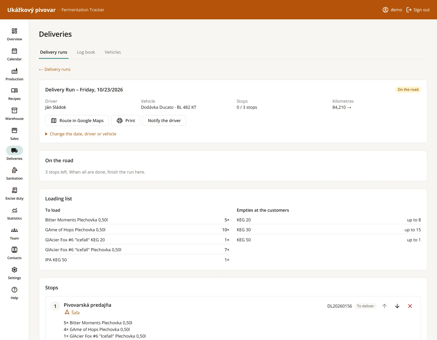The height and width of the screenshot is (340, 437).
Task: Switch to Log book tab
Action: (x=86, y=52)
